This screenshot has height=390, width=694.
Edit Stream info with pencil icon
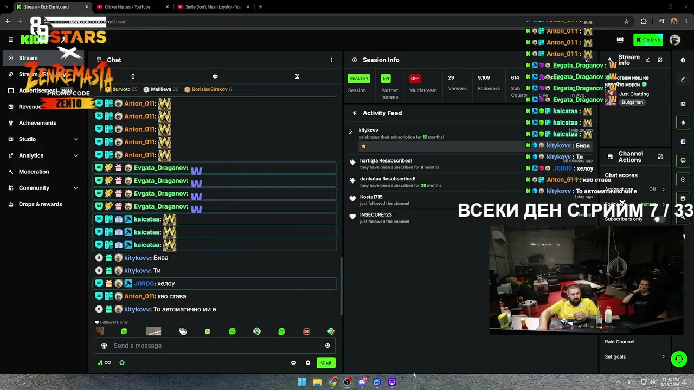[x=647, y=60]
